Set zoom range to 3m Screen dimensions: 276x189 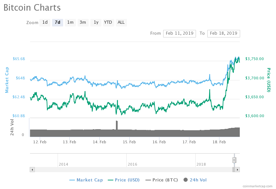pos(83,23)
